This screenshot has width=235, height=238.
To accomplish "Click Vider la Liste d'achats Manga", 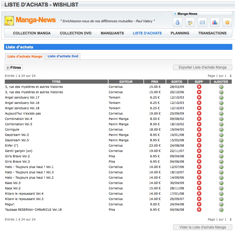I will (x=203, y=227).
